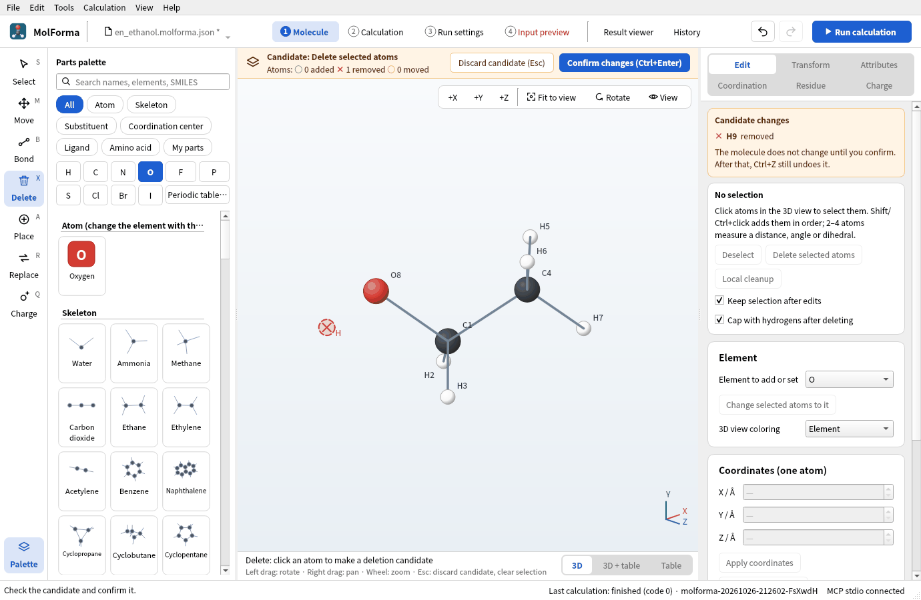921x600 pixels.
Task: Switch to the Place tool
Action: (x=24, y=227)
